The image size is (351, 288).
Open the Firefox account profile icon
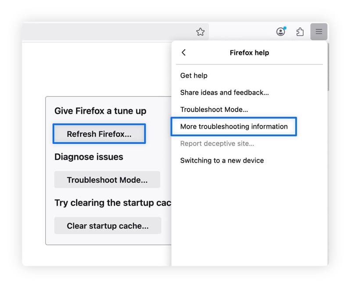pos(280,32)
